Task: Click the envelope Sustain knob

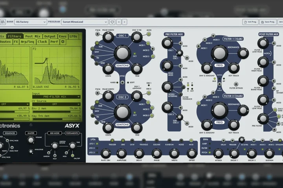Action: pos(269,154)
